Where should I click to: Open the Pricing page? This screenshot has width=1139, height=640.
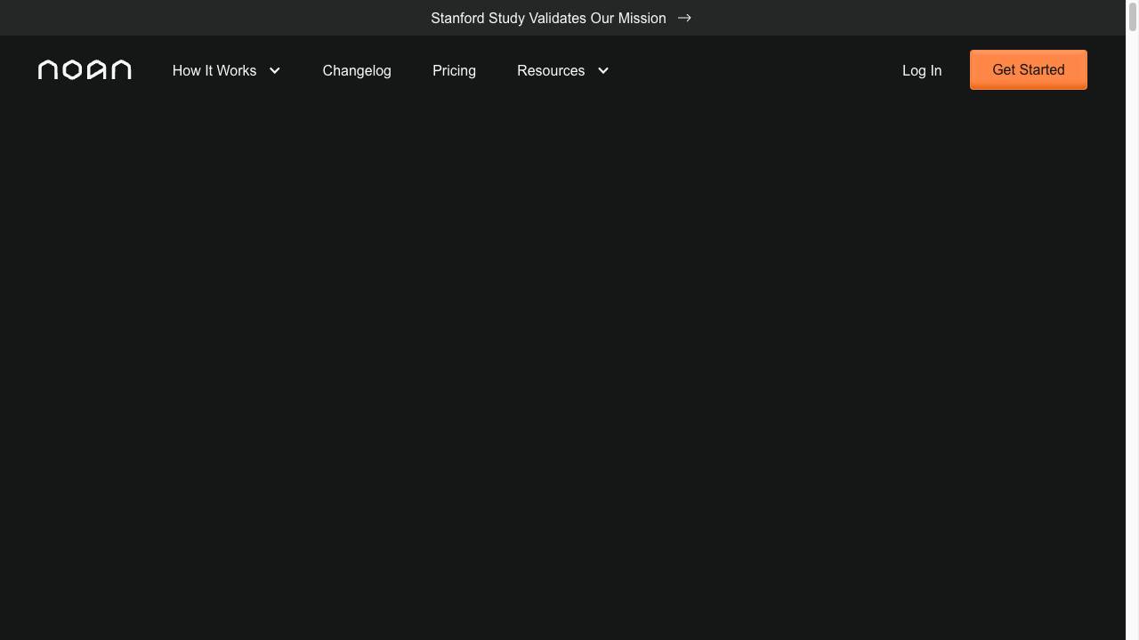(x=454, y=70)
